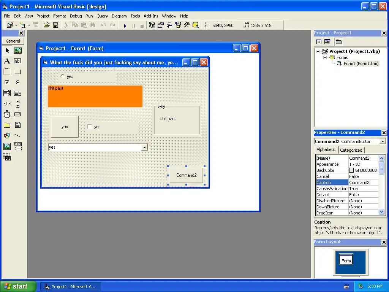Select the FileListBox control tool

pos(17,125)
